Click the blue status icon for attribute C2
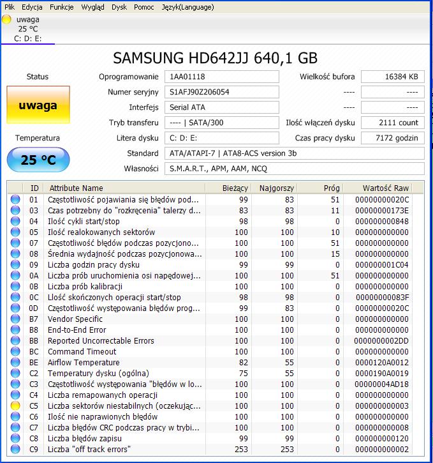This screenshot has height=463, width=433. click(15, 373)
